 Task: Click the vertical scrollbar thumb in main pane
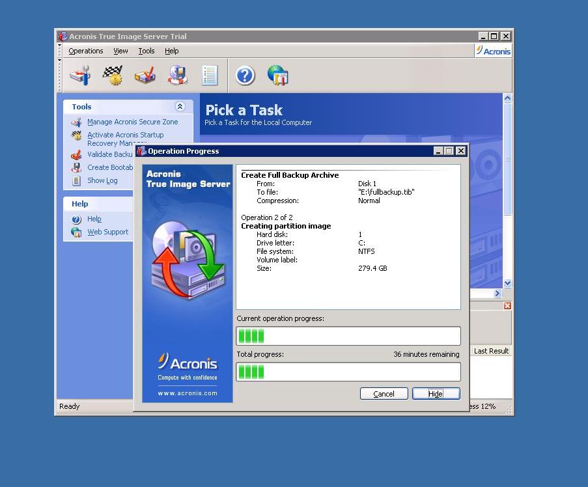(x=507, y=159)
